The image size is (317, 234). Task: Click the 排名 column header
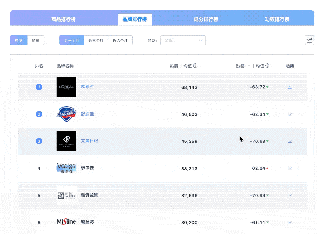(39, 66)
